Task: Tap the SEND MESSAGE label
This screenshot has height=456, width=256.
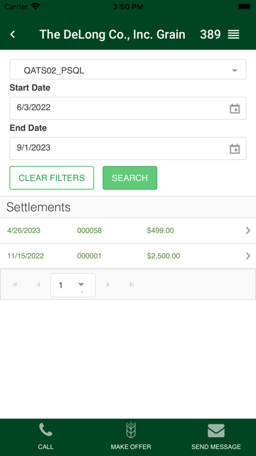Action: tap(216, 447)
